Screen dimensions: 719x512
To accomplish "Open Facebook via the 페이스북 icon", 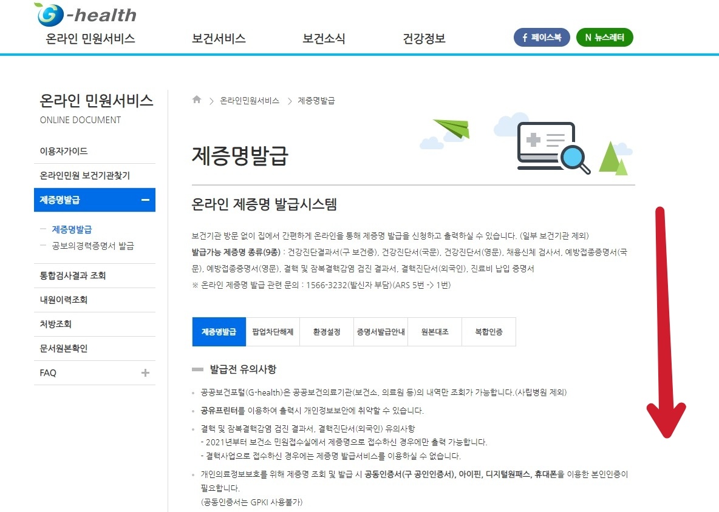I will click(x=541, y=37).
